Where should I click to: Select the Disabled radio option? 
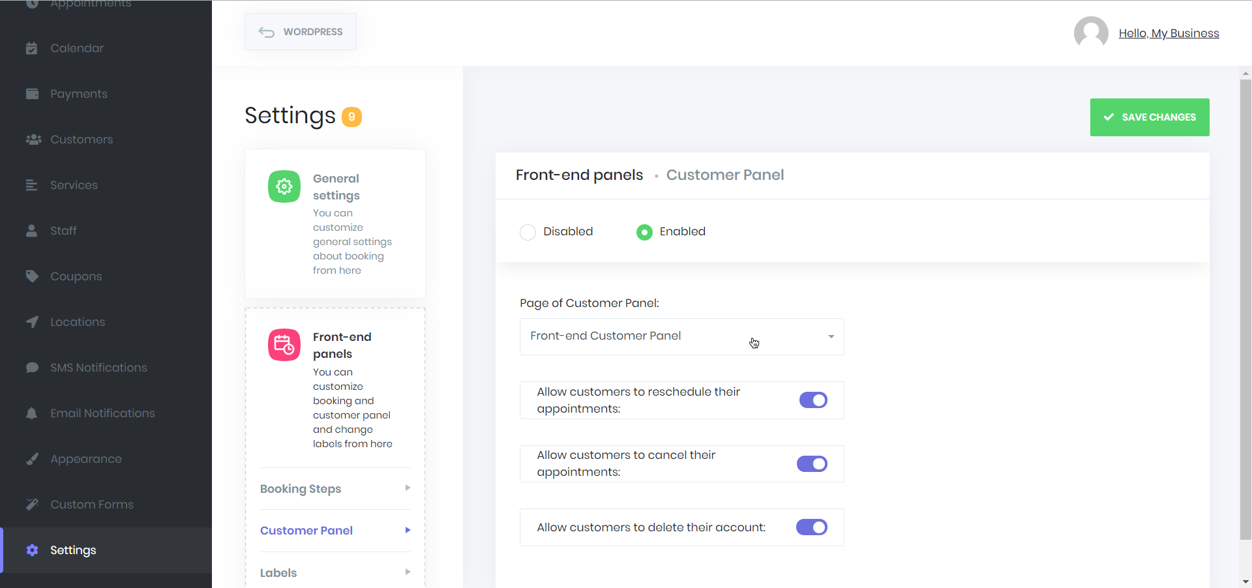[528, 231]
